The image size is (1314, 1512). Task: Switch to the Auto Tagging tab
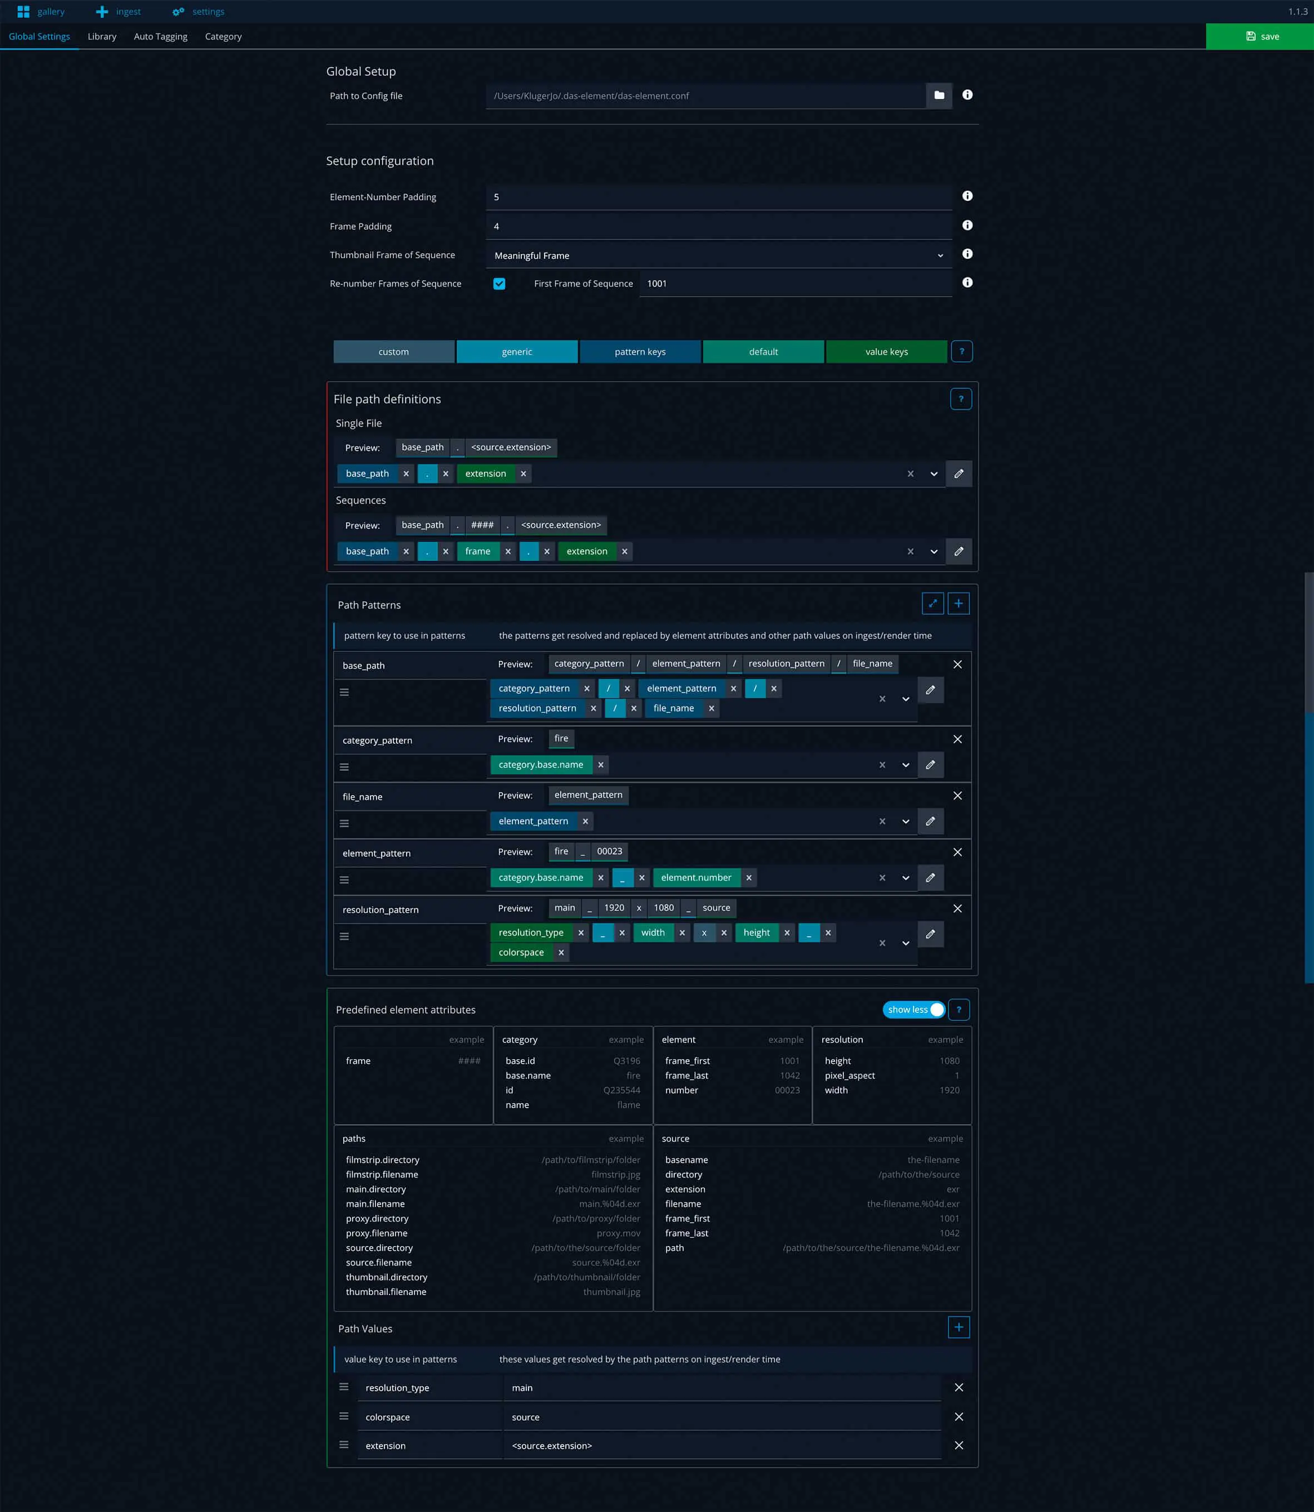tap(161, 37)
